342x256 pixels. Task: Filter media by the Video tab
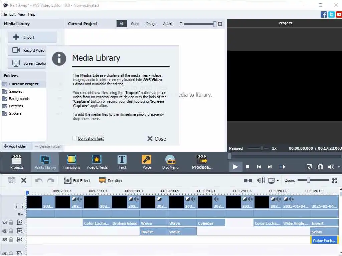[x=135, y=24]
